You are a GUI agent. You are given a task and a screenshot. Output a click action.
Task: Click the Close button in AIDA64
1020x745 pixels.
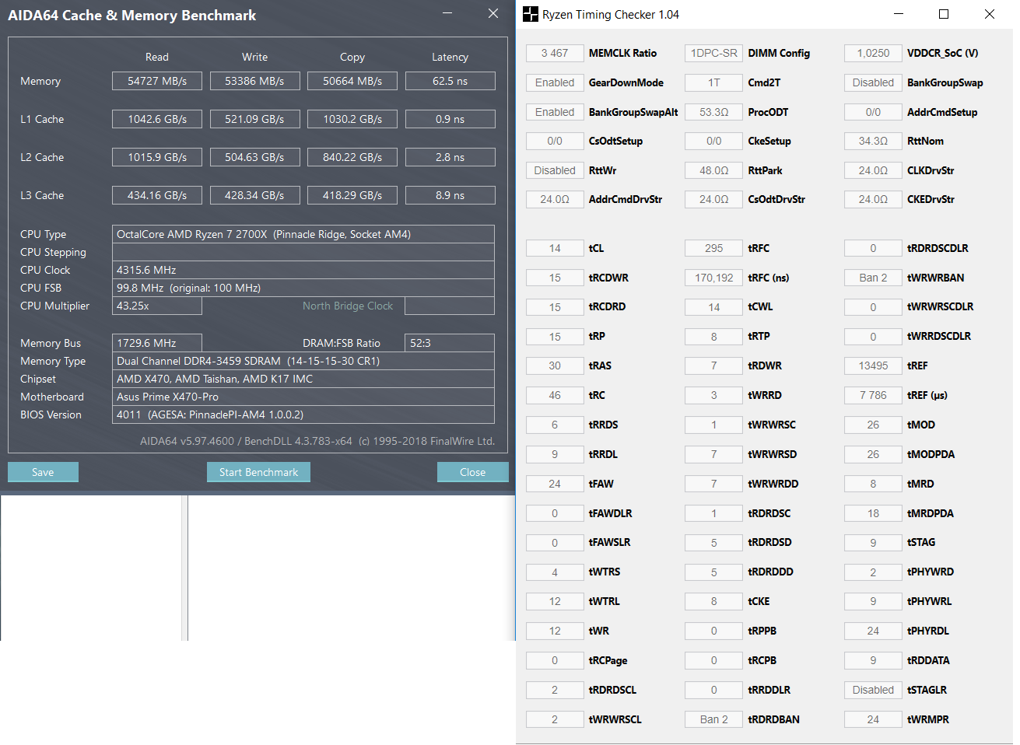[472, 472]
